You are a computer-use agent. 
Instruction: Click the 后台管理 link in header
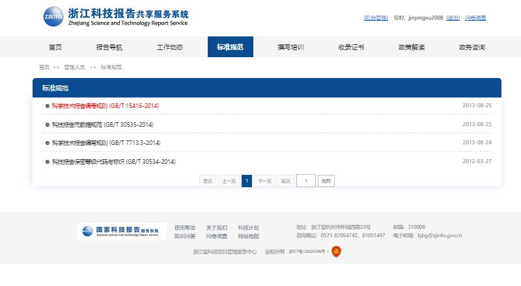click(x=376, y=18)
